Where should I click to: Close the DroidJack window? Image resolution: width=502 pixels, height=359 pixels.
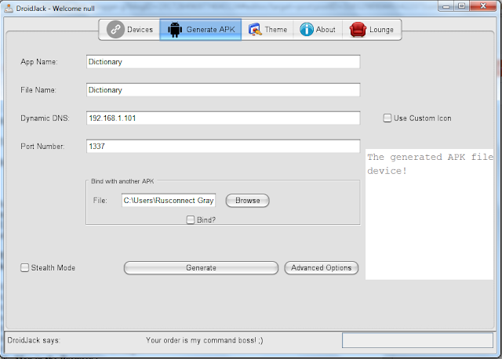coord(483,6)
